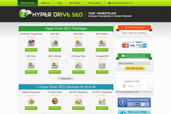Click the Google Plus Folgen button
The width and height of the screenshot is (171, 114).
pos(129,86)
